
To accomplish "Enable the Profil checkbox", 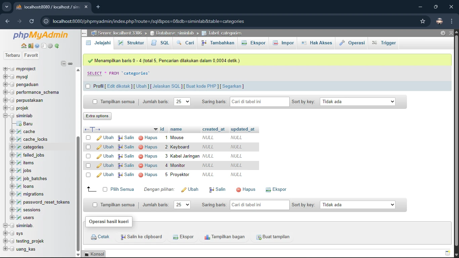I will point(88,86).
